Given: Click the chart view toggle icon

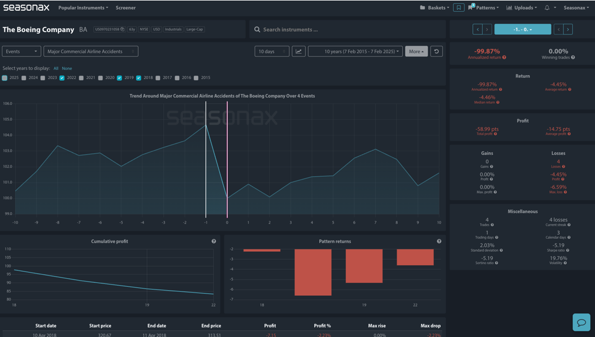Looking at the screenshot, I should [299, 51].
